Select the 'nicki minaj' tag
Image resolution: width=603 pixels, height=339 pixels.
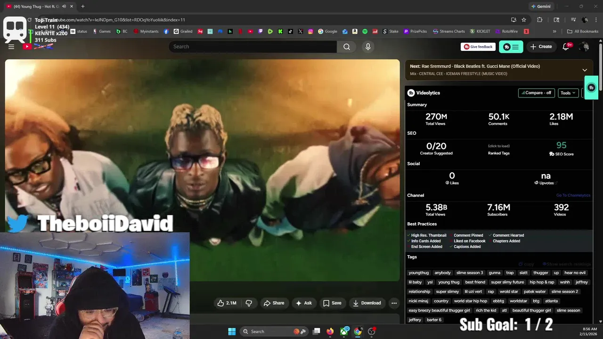(419, 301)
